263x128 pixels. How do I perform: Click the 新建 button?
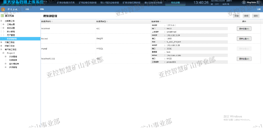click(237, 16)
